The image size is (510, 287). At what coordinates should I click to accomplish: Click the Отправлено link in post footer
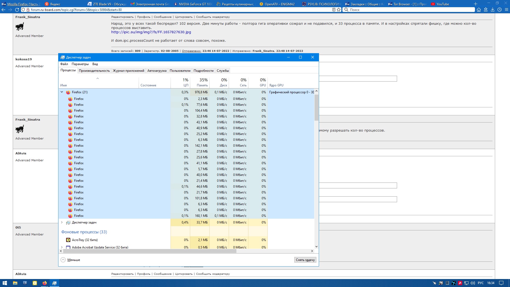click(192, 51)
